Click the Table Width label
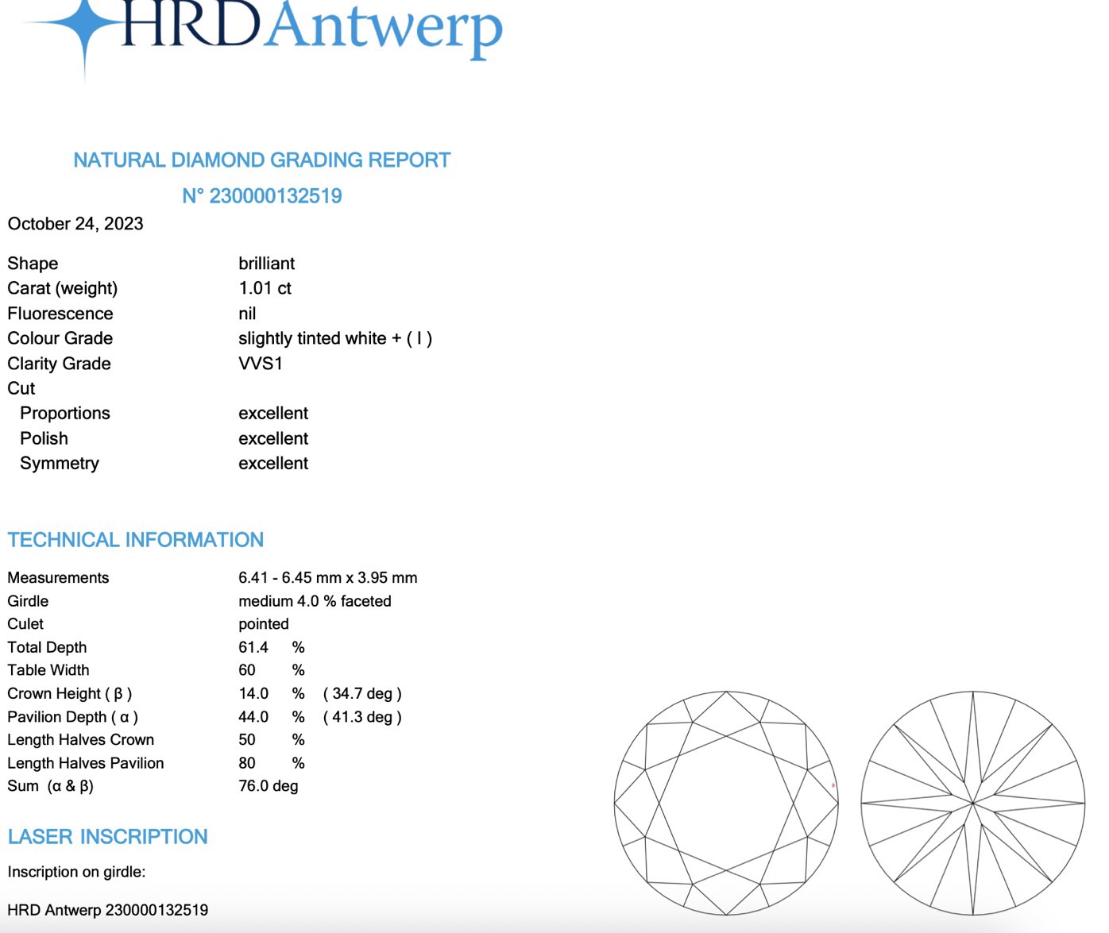The width and height of the screenshot is (1109, 933). [48, 670]
